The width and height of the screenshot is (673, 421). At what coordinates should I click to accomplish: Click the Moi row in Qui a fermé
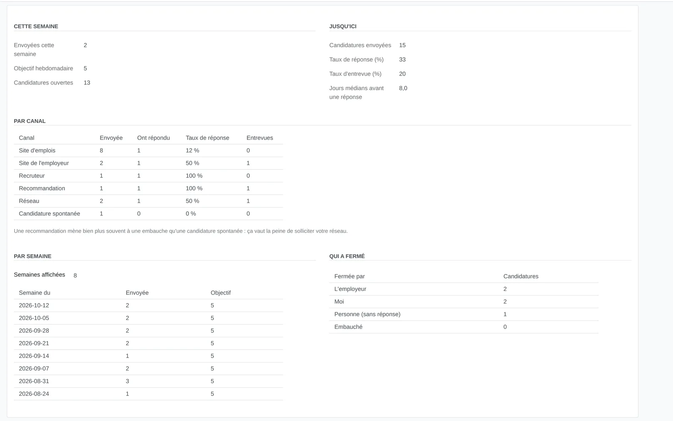pyautogui.click(x=464, y=301)
